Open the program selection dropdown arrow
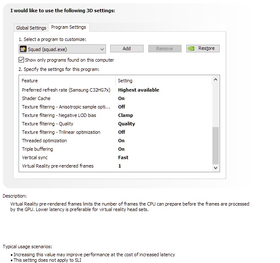 click(x=102, y=49)
